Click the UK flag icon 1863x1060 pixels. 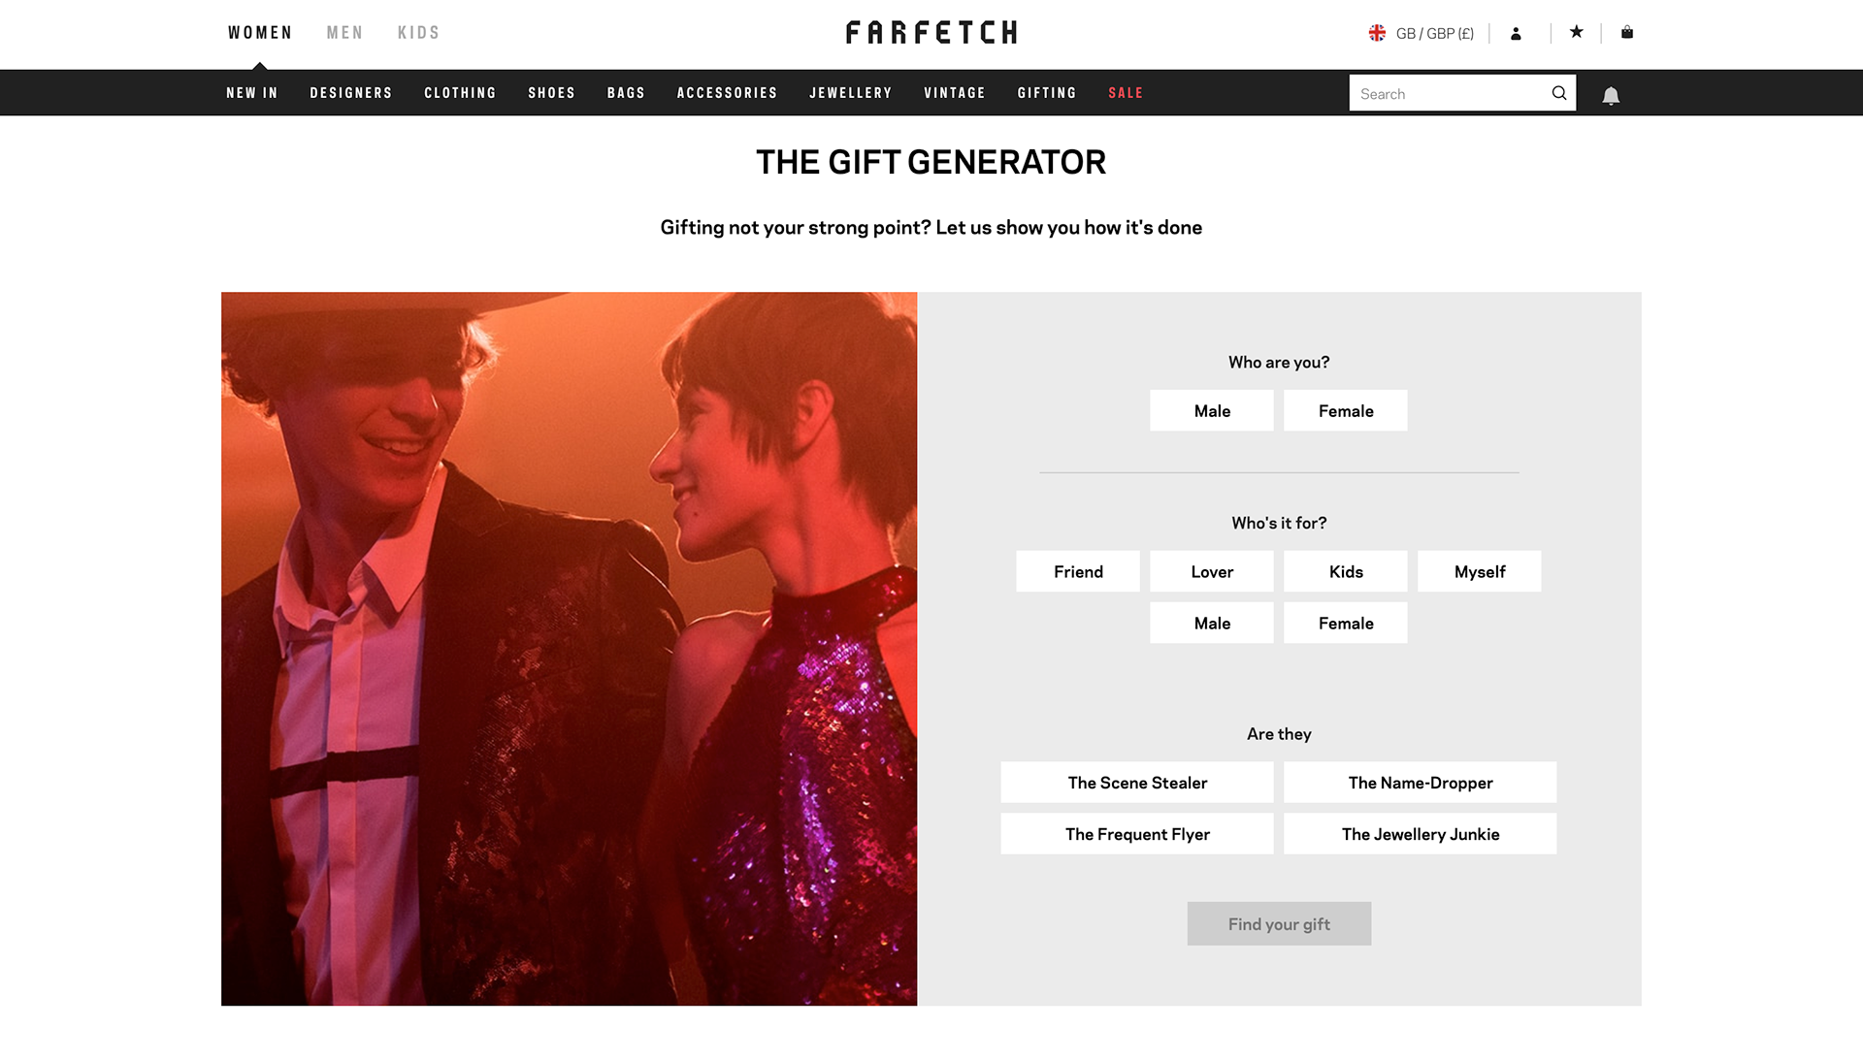(x=1377, y=33)
